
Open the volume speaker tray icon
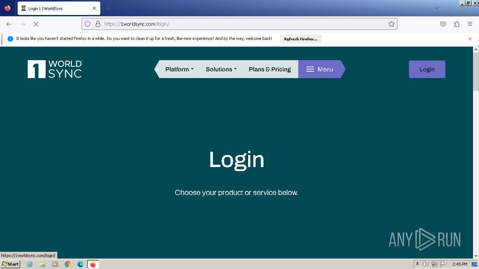(425, 264)
